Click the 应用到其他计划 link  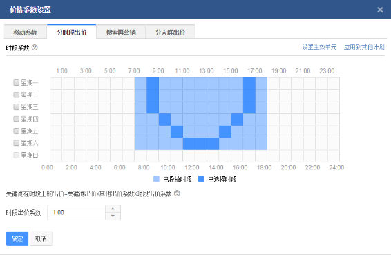click(x=364, y=47)
